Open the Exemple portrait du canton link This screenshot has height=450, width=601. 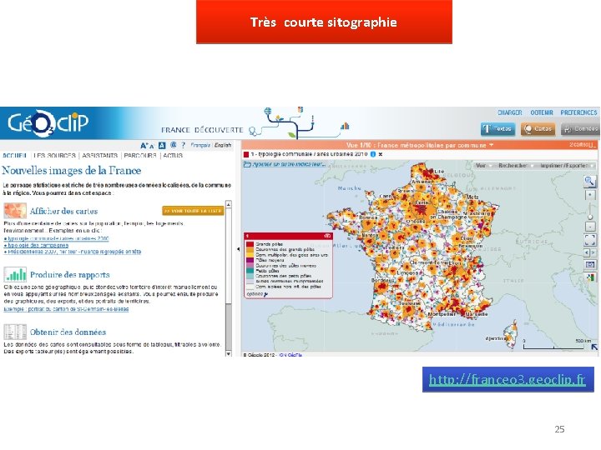point(66,309)
